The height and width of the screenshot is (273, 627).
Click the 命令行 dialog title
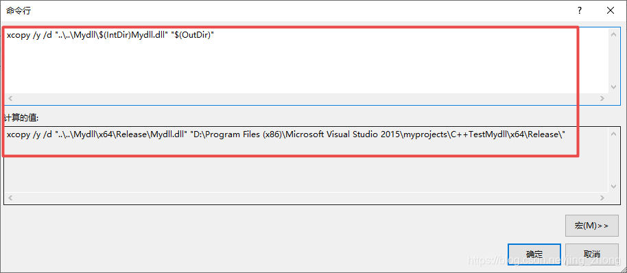click(18, 11)
